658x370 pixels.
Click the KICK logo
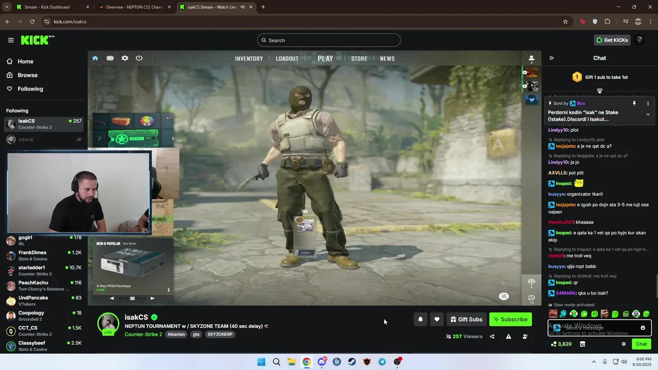click(x=38, y=40)
